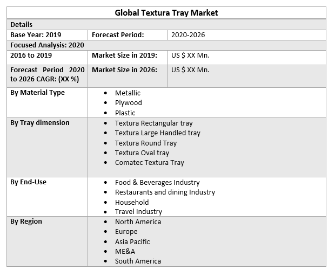335x270 pixels.
Task: Click the Plywood material entry
Action: pyautogui.click(x=128, y=103)
